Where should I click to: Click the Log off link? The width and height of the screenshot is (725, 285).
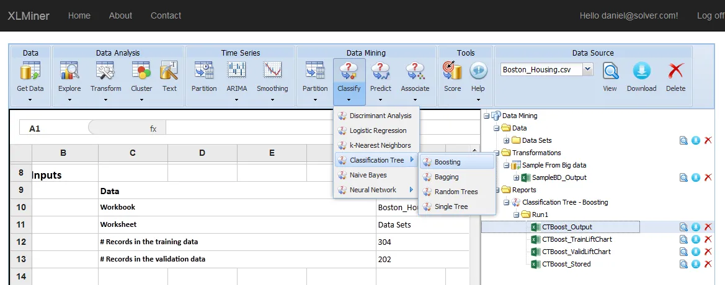click(x=711, y=15)
